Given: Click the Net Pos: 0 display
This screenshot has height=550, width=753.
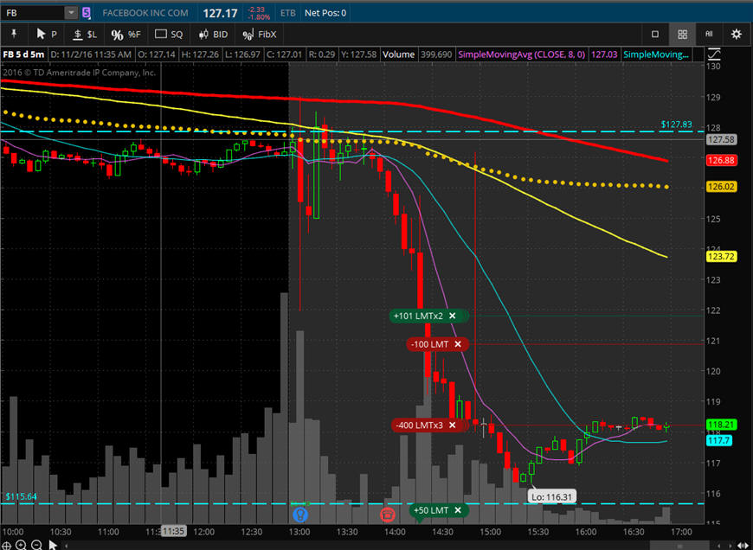Looking at the screenshot, I should [x=325, y=13].
